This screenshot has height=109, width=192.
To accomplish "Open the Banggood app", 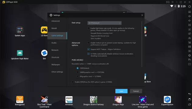I will point(20,101).
